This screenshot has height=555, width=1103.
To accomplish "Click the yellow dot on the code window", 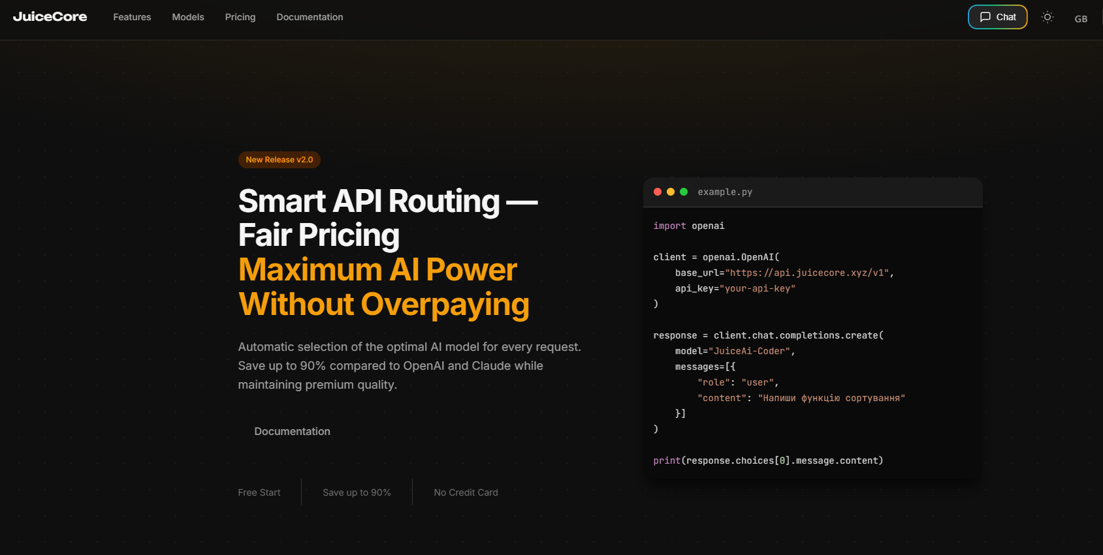I will tap(671, 192).
